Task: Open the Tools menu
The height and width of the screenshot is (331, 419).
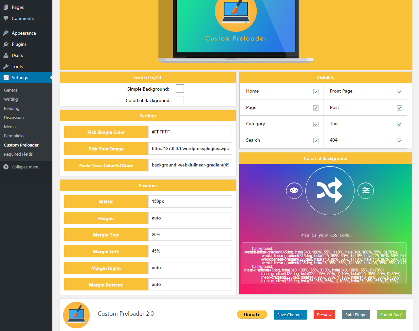Action: [x=26, y=66]
